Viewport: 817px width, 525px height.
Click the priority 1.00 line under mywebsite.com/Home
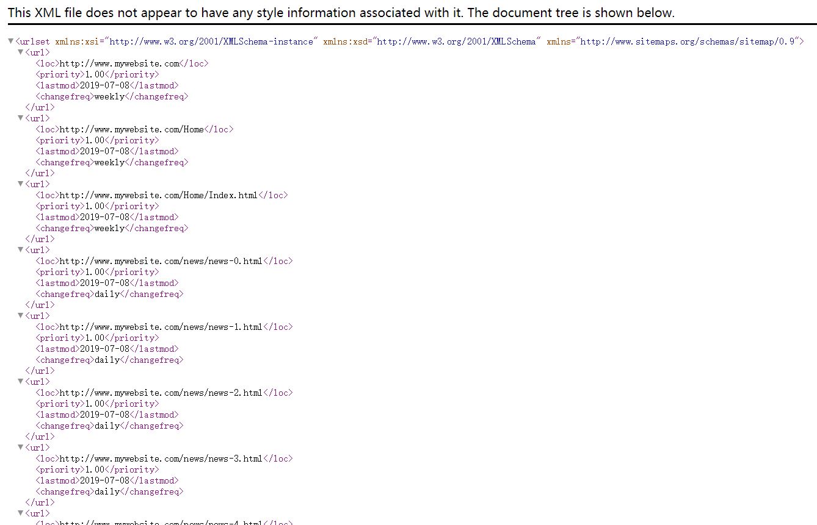(x=97, y=140)
